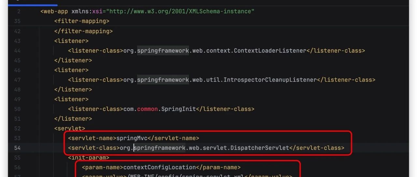Image resolution: width=417 pixels, height=177 pixels.
Task: Select IntrospectorCleanupListener class name text
Action: (270, 80)
